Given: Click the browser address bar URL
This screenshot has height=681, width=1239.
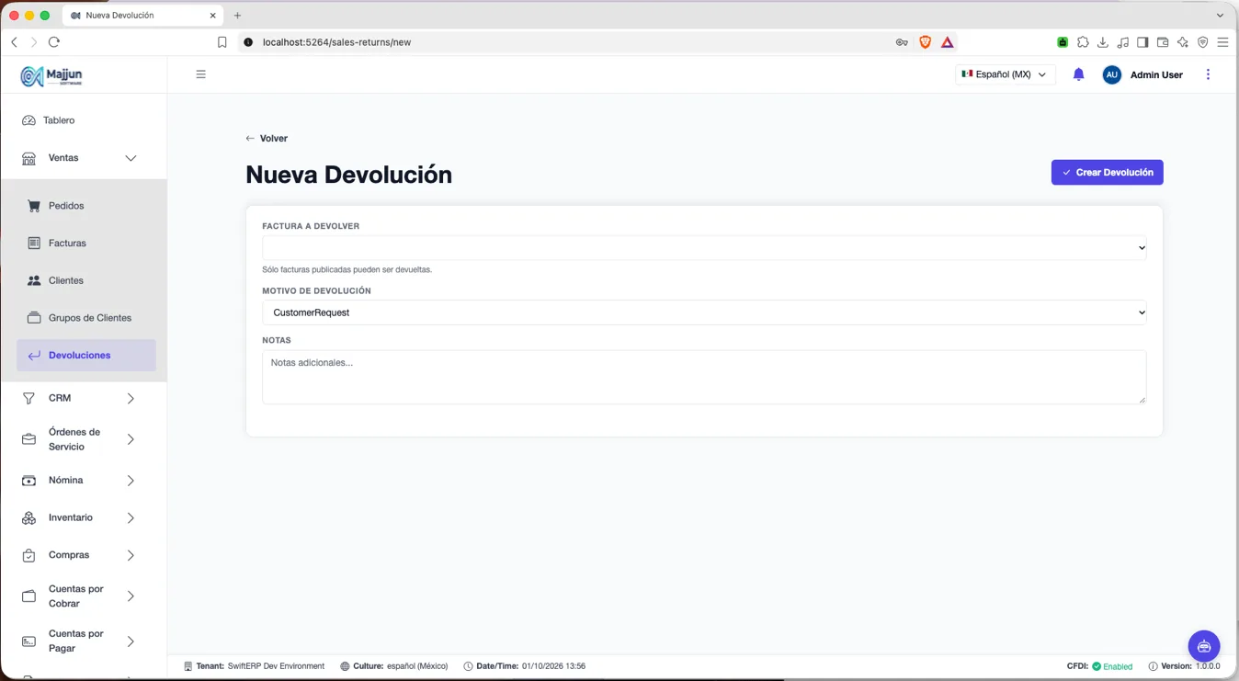Looking at the screenshot, I should (336, 42).
